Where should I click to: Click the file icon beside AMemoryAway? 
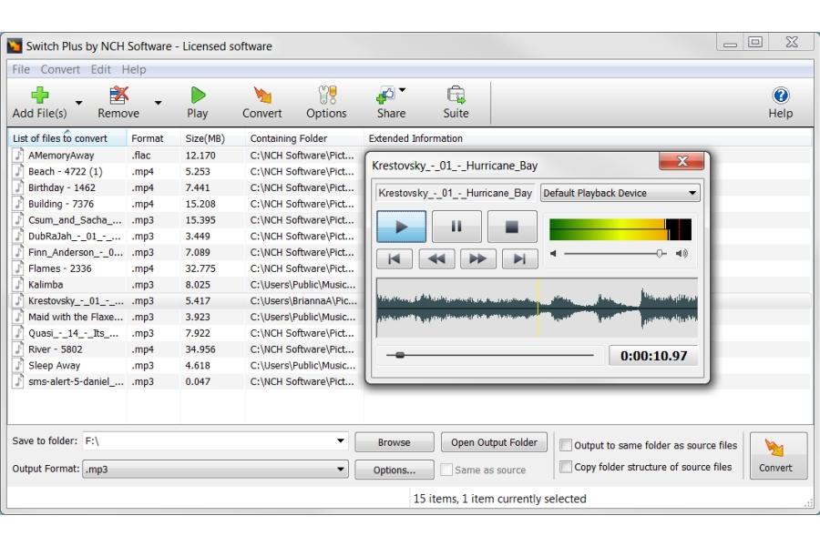[x=18, y=155]
